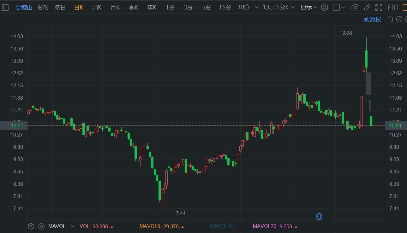
Task: Open MAVOL indicator settings gear
Action: tap(31, 226)
